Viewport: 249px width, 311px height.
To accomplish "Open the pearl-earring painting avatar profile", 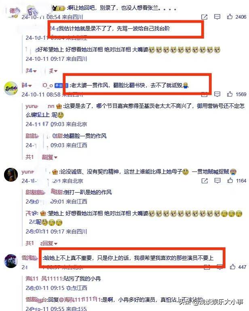I will (11, 174).
